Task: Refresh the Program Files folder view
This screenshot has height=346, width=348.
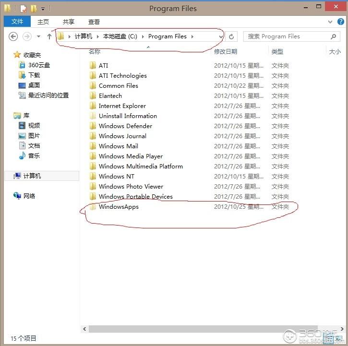Action: point(231,36)
